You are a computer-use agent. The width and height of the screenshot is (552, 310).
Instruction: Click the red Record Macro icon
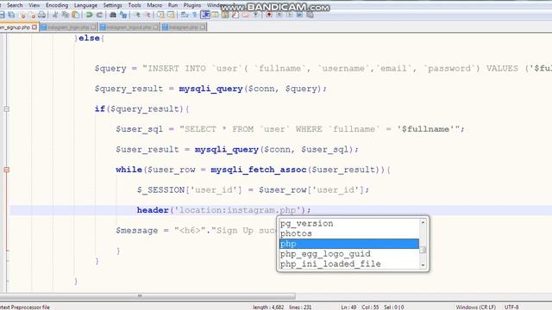click(x=269, y=15)
